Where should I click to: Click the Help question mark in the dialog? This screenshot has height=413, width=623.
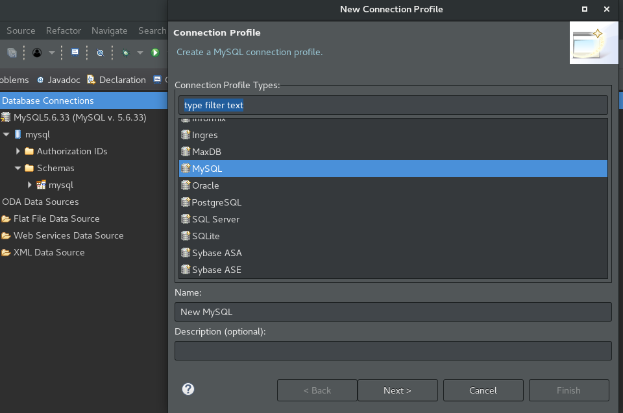[188, 389]
